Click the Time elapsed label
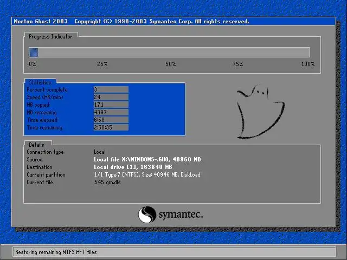347x260 pixels. click(42, 120)
